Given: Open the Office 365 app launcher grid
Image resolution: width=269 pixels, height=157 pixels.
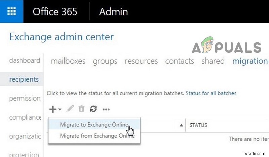Looking at the screenshot, I should point(11,11).
